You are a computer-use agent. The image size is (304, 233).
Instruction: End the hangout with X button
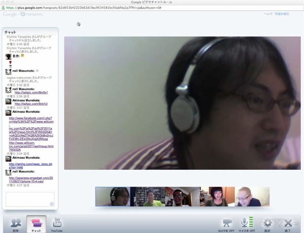(x=288, y=225)
